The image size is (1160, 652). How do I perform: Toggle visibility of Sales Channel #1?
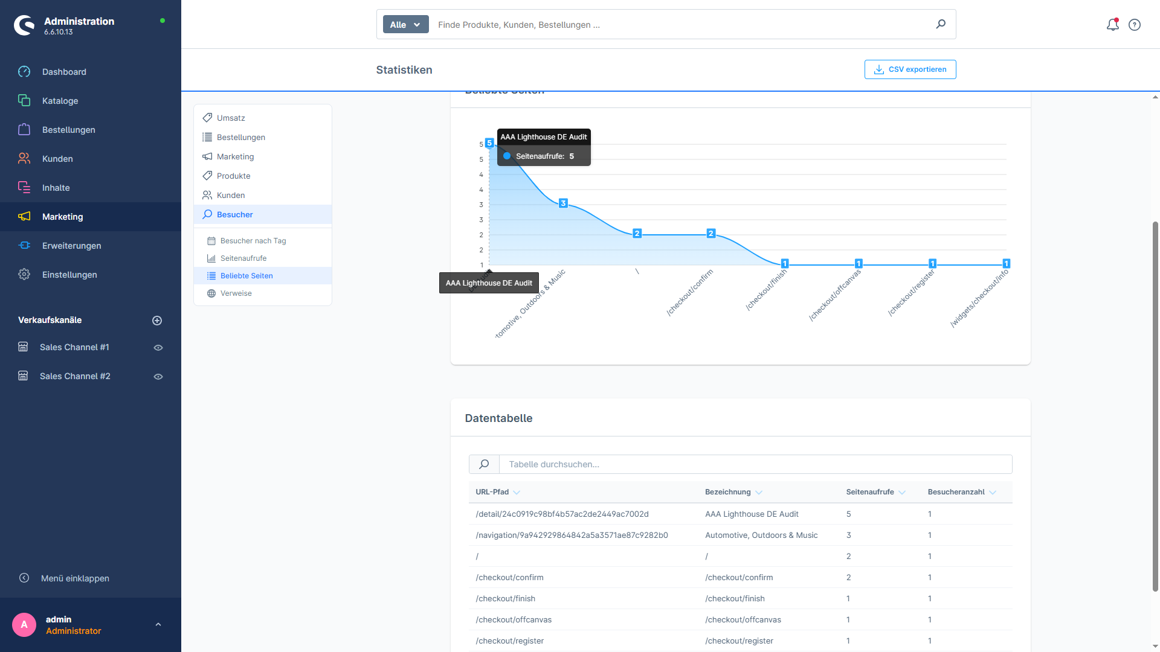158,347
